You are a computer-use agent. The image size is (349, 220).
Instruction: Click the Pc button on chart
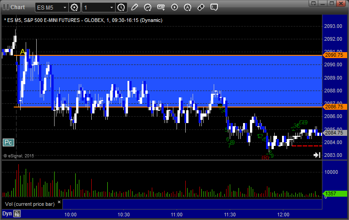pos(8,143)
